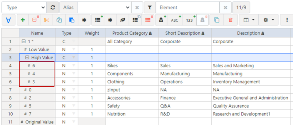
Task: Click the red trash can icon
Action: [231, 20]
